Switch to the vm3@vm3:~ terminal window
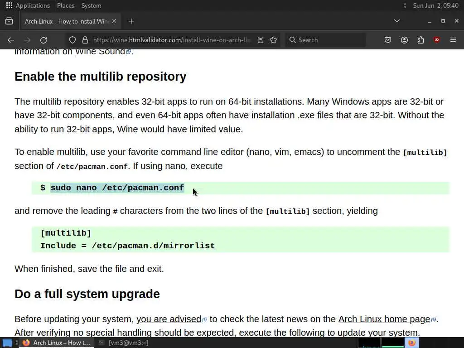464x348 pixels. [124, 343]
